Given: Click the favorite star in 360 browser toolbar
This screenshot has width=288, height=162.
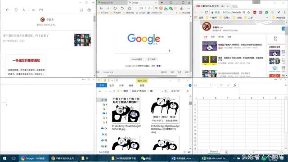Looking at the screenshot, I should [130, 8].
